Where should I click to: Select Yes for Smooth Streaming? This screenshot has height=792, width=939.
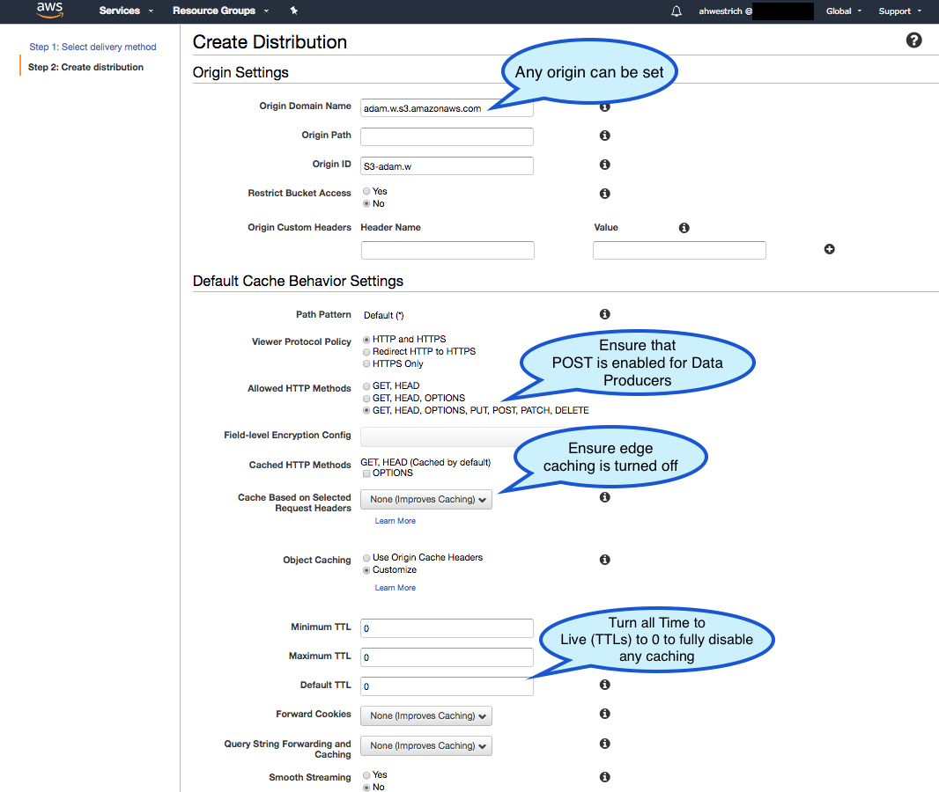click(x=366, y=775)
